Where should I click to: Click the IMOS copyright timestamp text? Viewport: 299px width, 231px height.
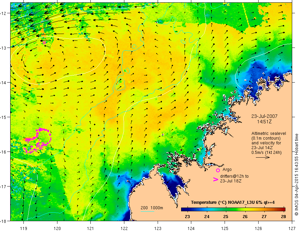296,175
